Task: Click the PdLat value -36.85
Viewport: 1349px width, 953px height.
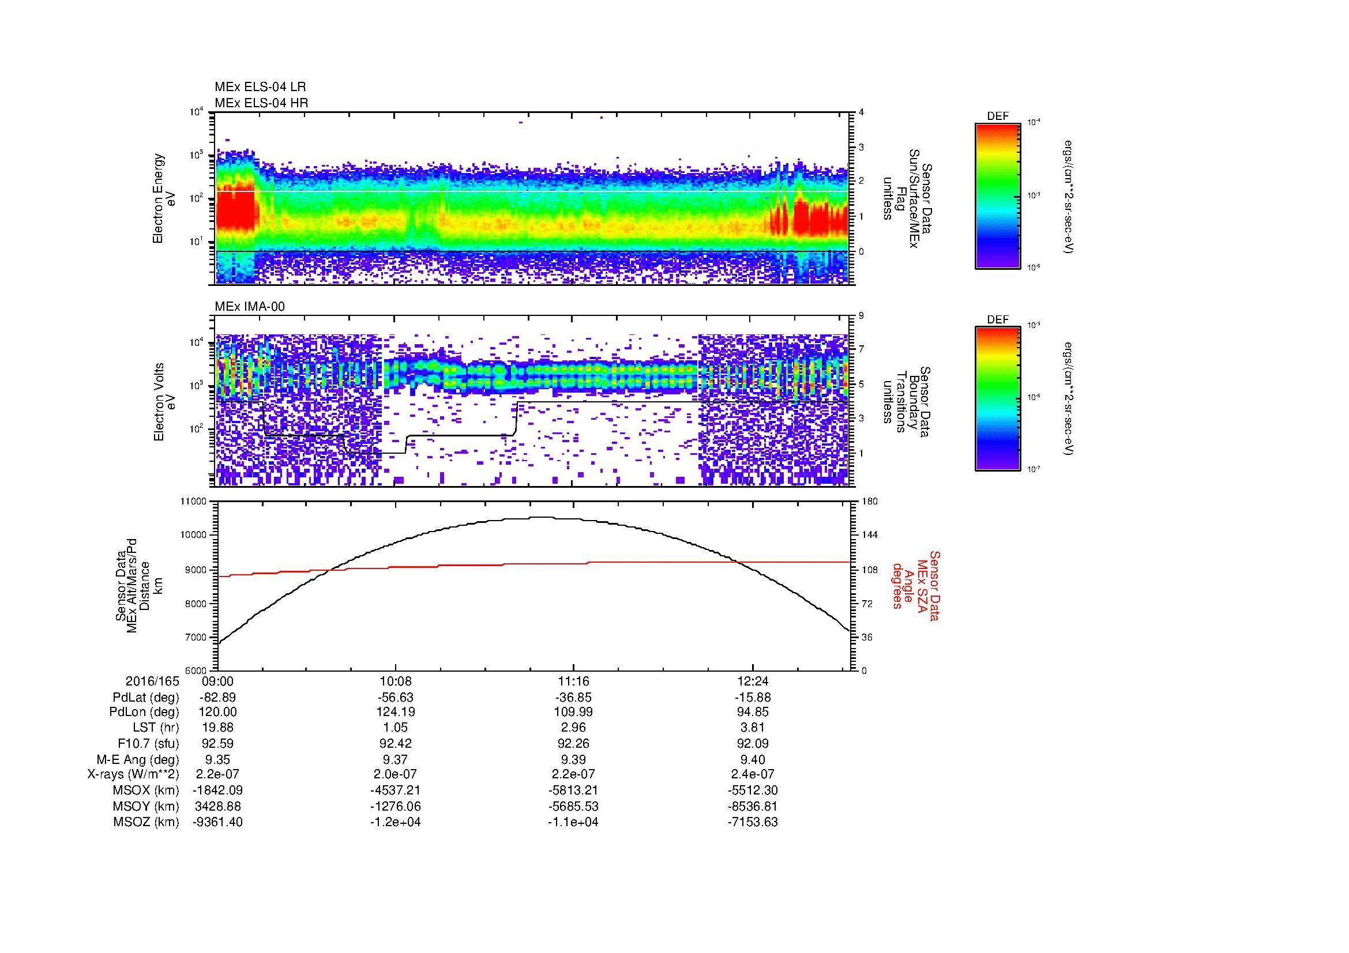Action: (573, 698)
